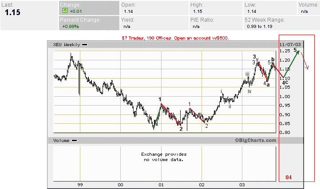
Task: Click the 03 year axis label
Action: click(242, 185)
